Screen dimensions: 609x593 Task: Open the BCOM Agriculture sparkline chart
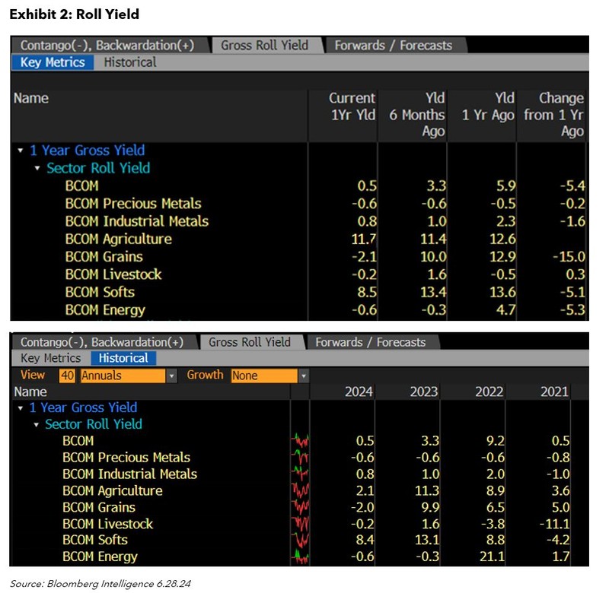(300, 490)
